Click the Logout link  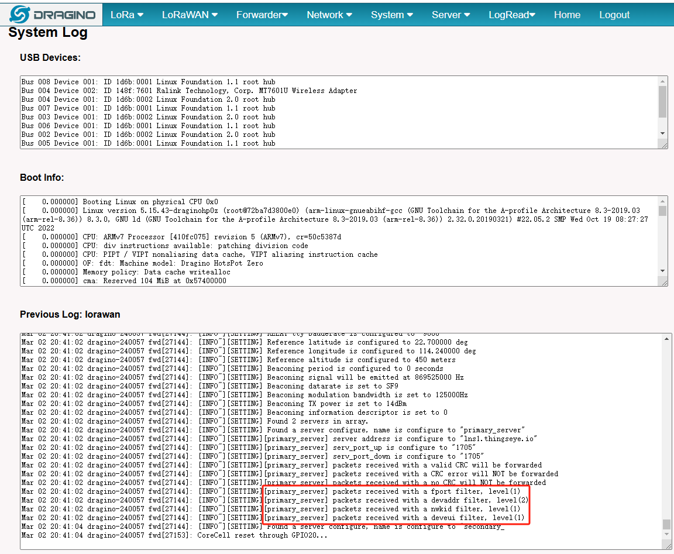[x=614, y=15]
